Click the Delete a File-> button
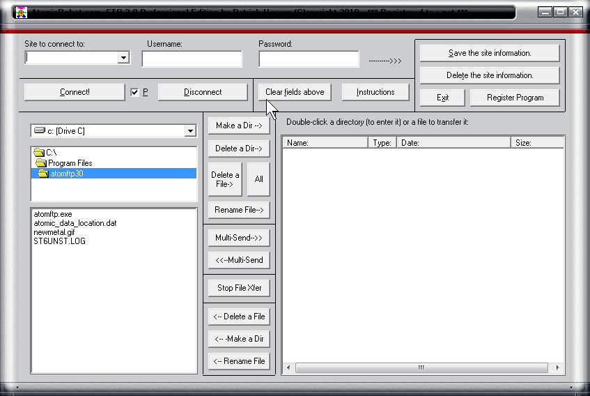590x396 pixels. point(225,180)
